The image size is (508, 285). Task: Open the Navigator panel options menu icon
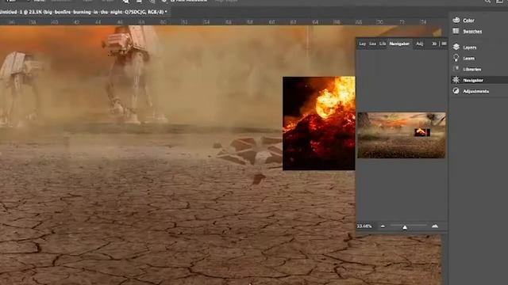444,44
